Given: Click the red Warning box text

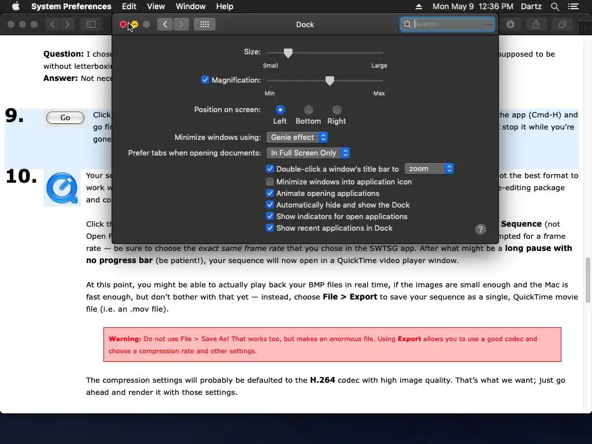Looking at the screenshot, I should (x=332, y=345).
